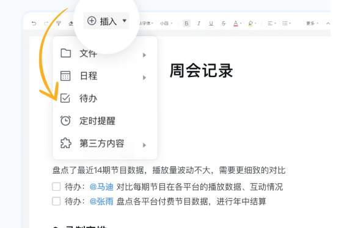This screenshot has height=228, width=339.
Task: Toggle italic formatting I
Action: click(199, 23)
